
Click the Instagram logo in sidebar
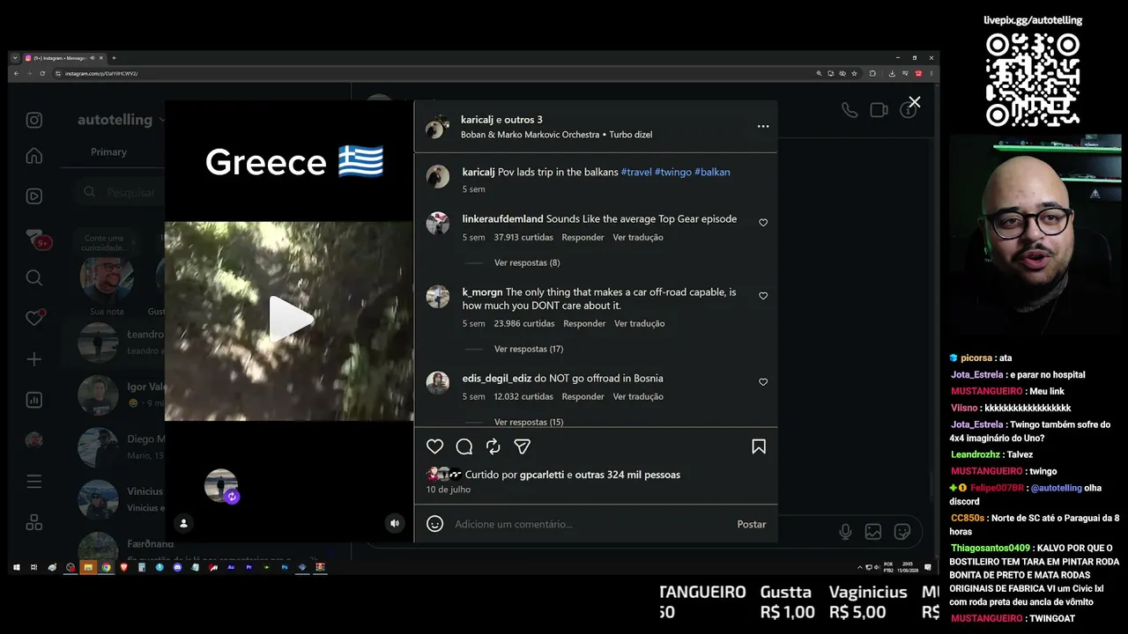[x=33, y=121]
